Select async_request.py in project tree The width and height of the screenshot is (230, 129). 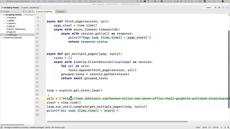16,29
